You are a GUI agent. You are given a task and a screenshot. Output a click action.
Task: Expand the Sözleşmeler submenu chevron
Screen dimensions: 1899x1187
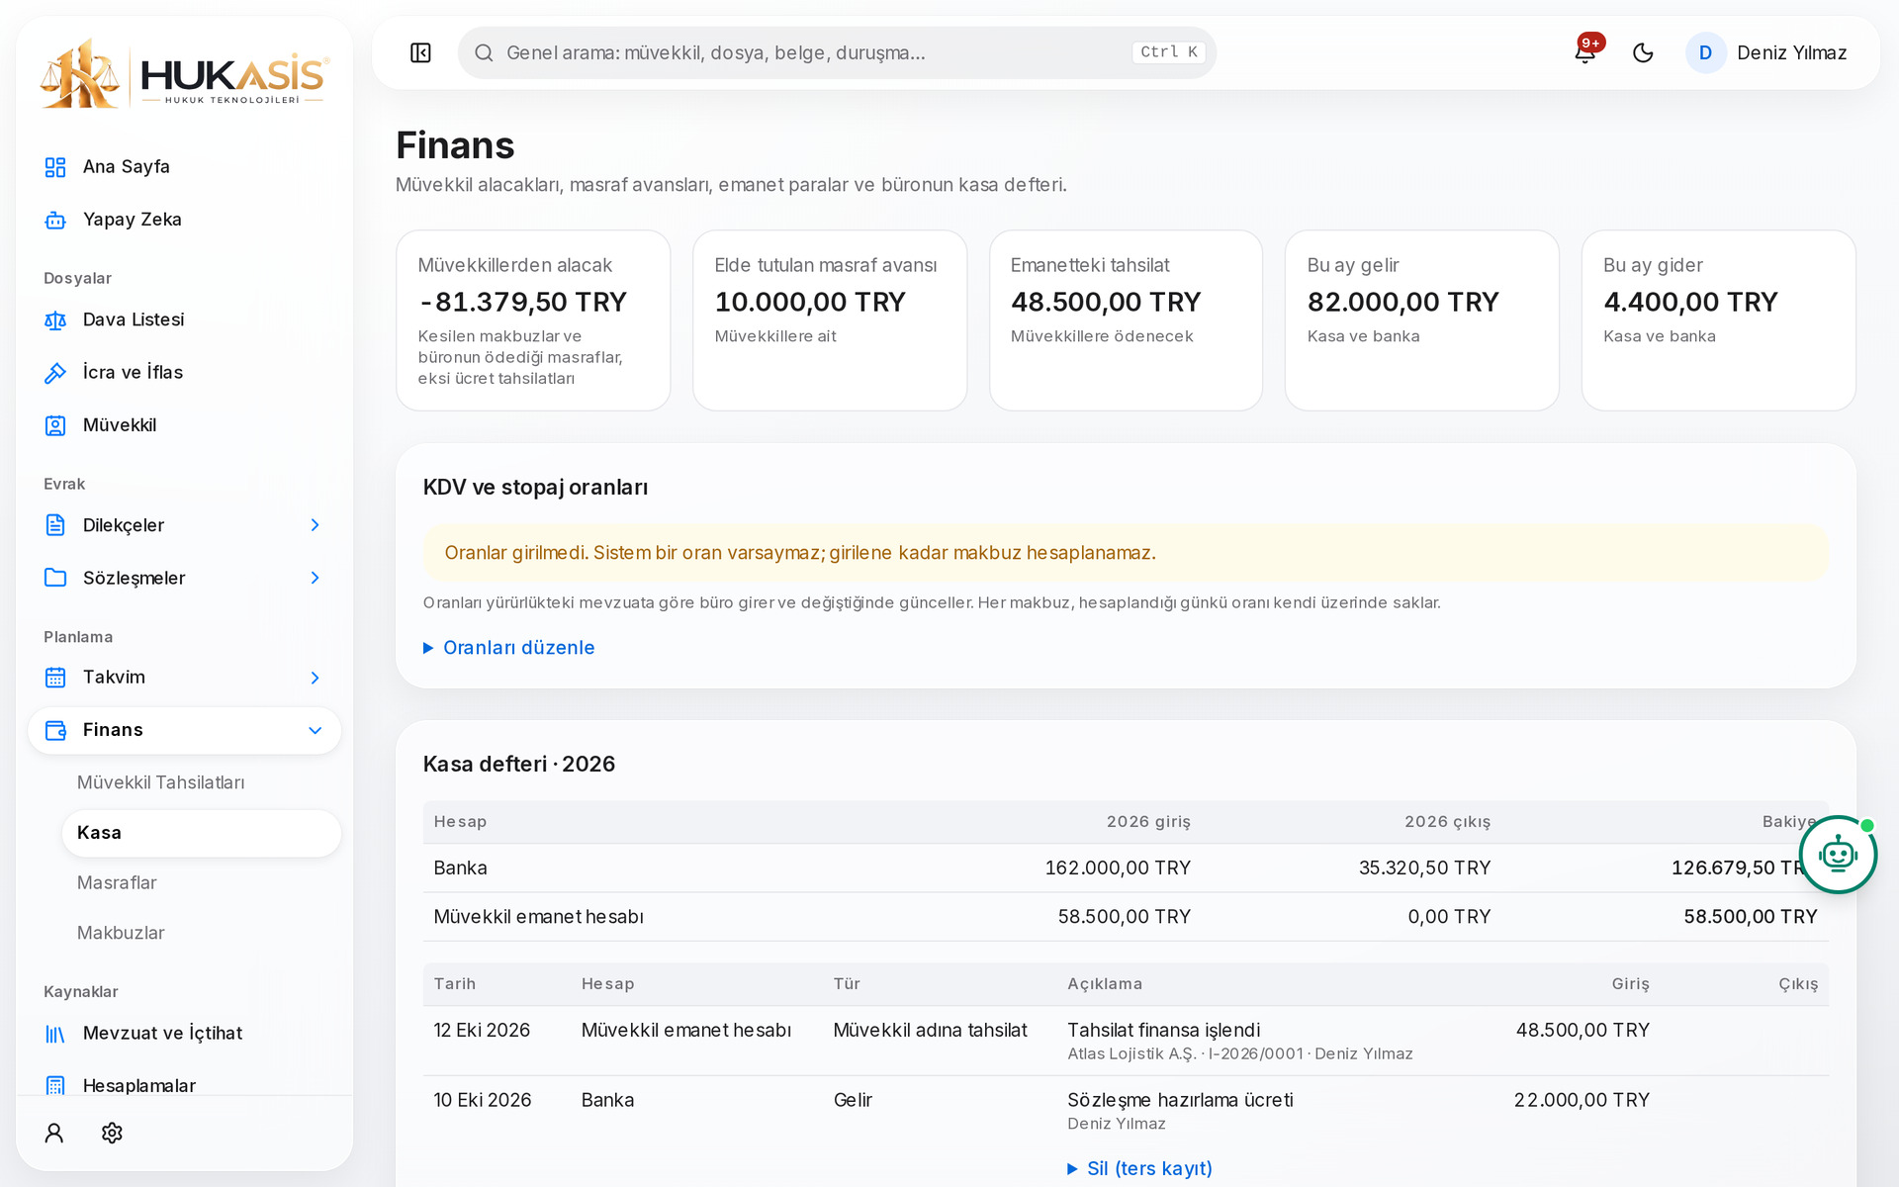click(x=315, y=578)
